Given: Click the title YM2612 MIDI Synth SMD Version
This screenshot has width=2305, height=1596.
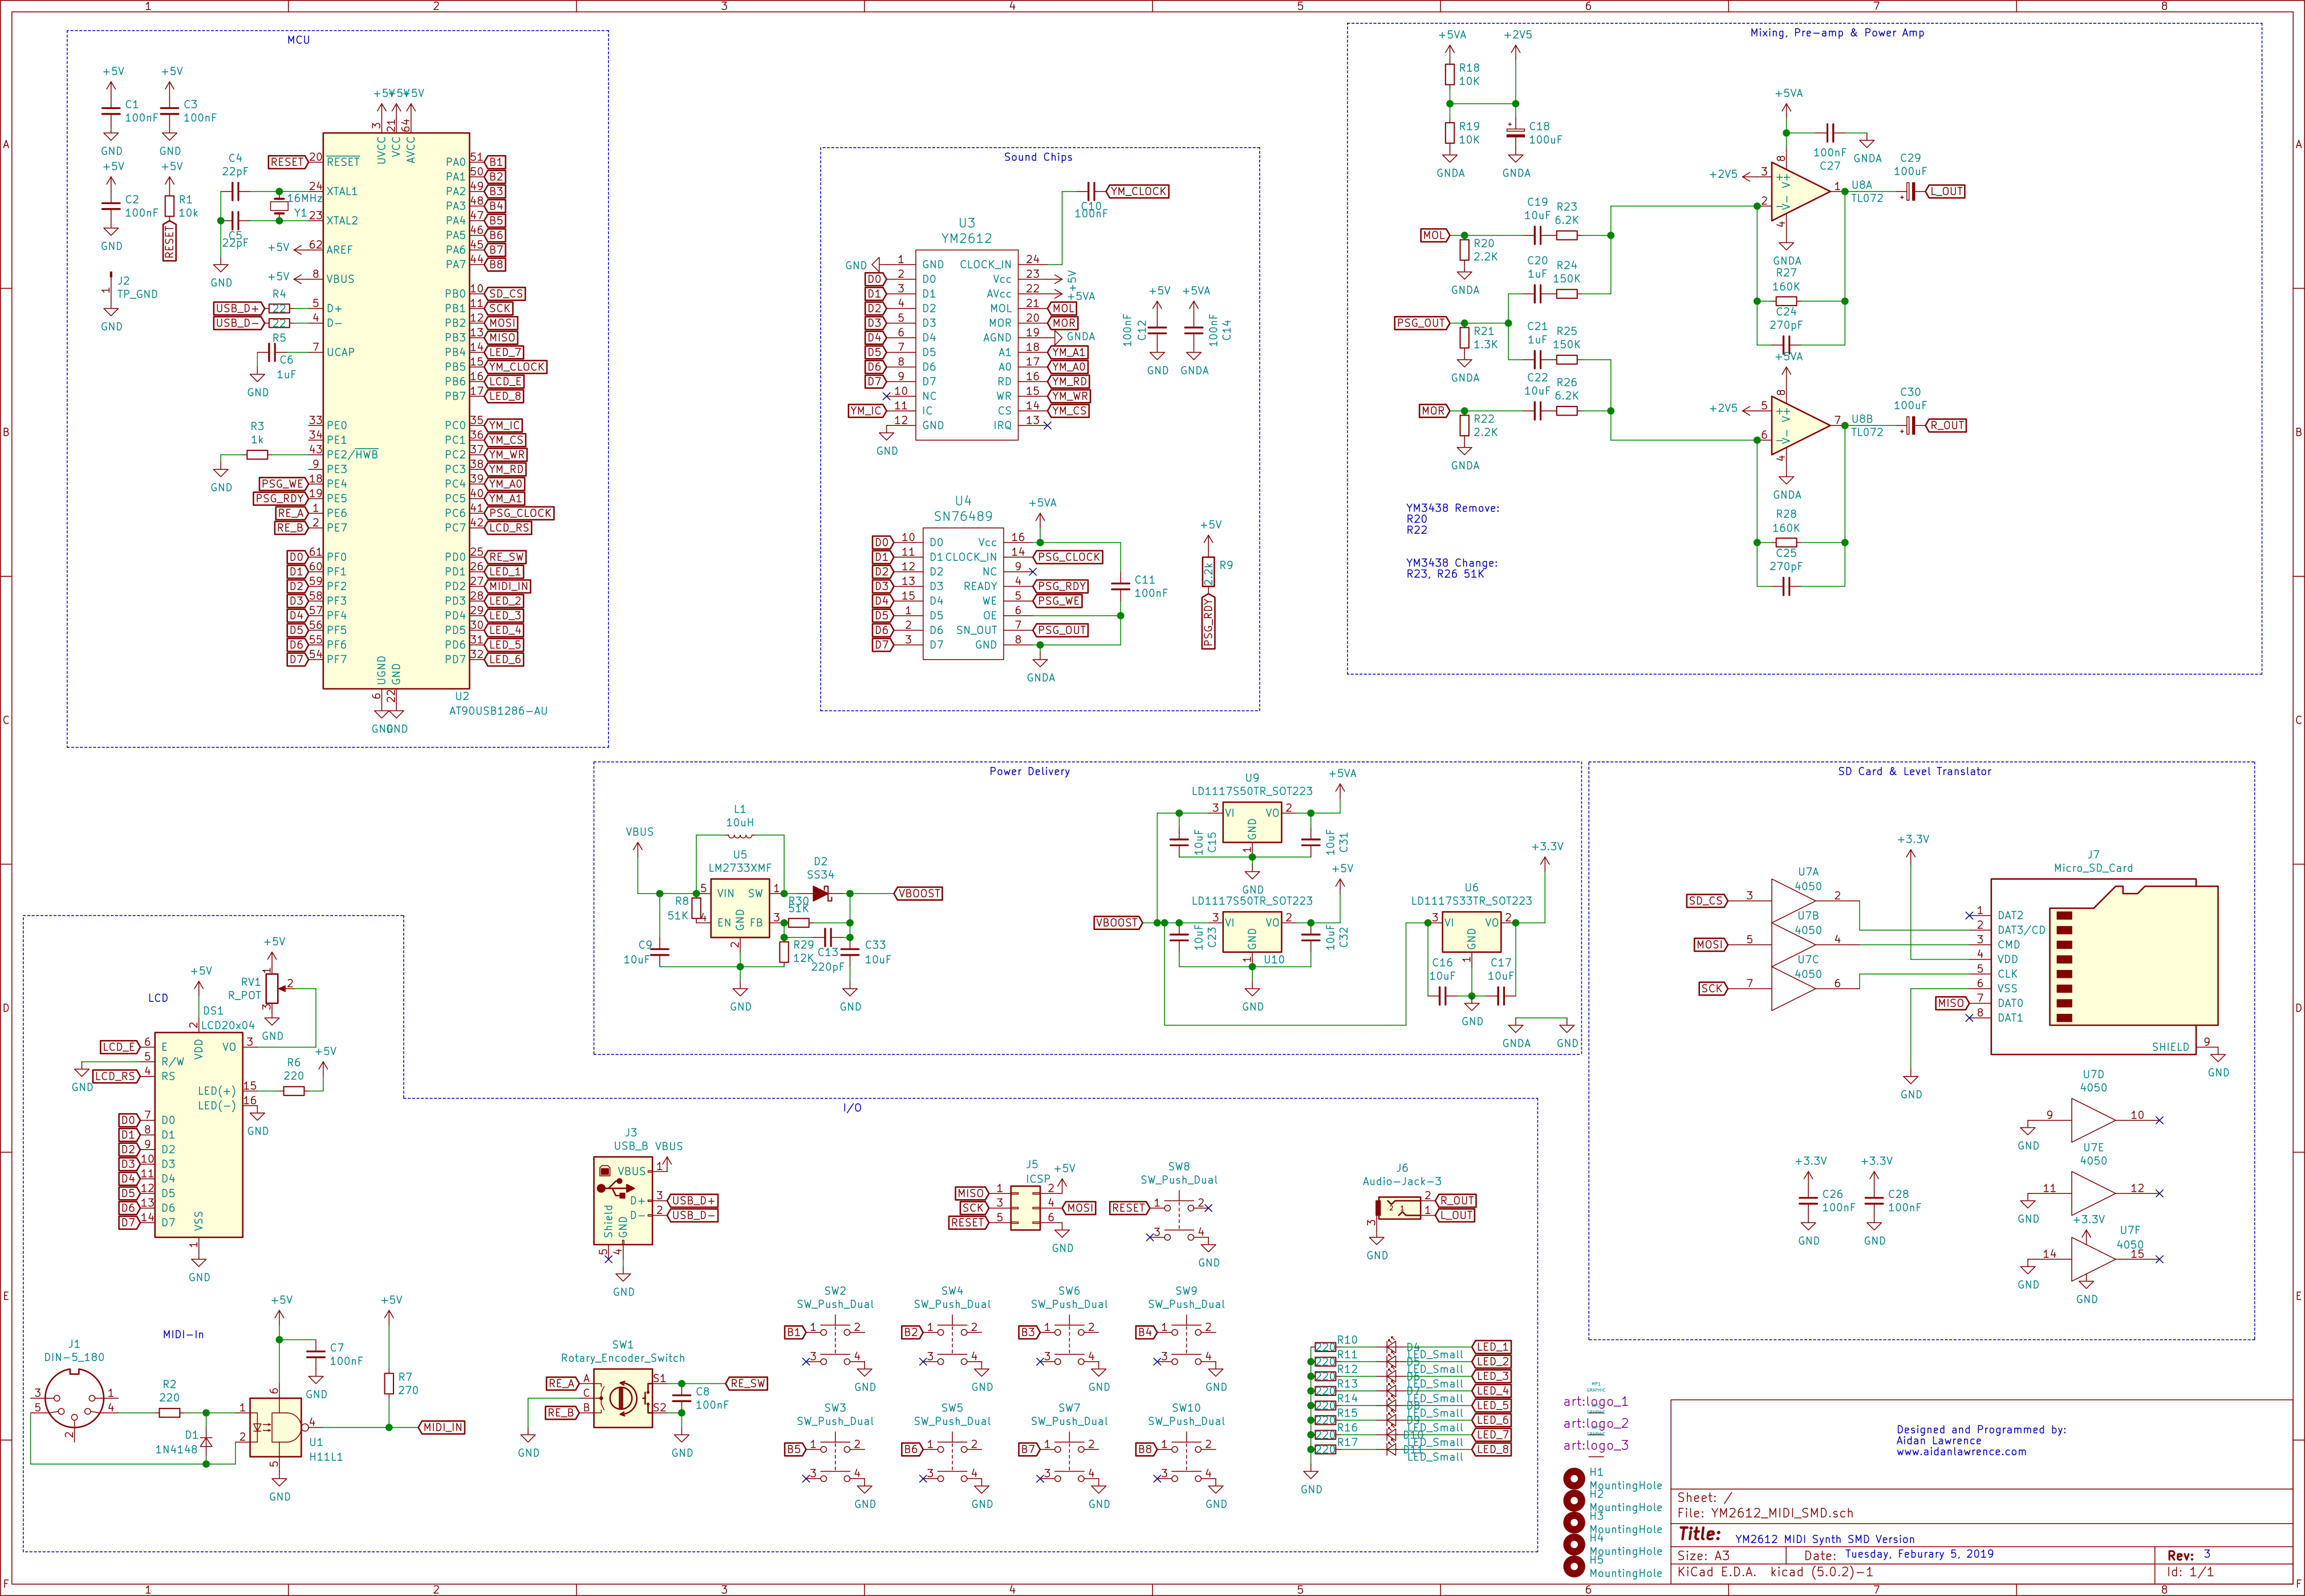Looking at the screenshot, I should point(1825,1539).
